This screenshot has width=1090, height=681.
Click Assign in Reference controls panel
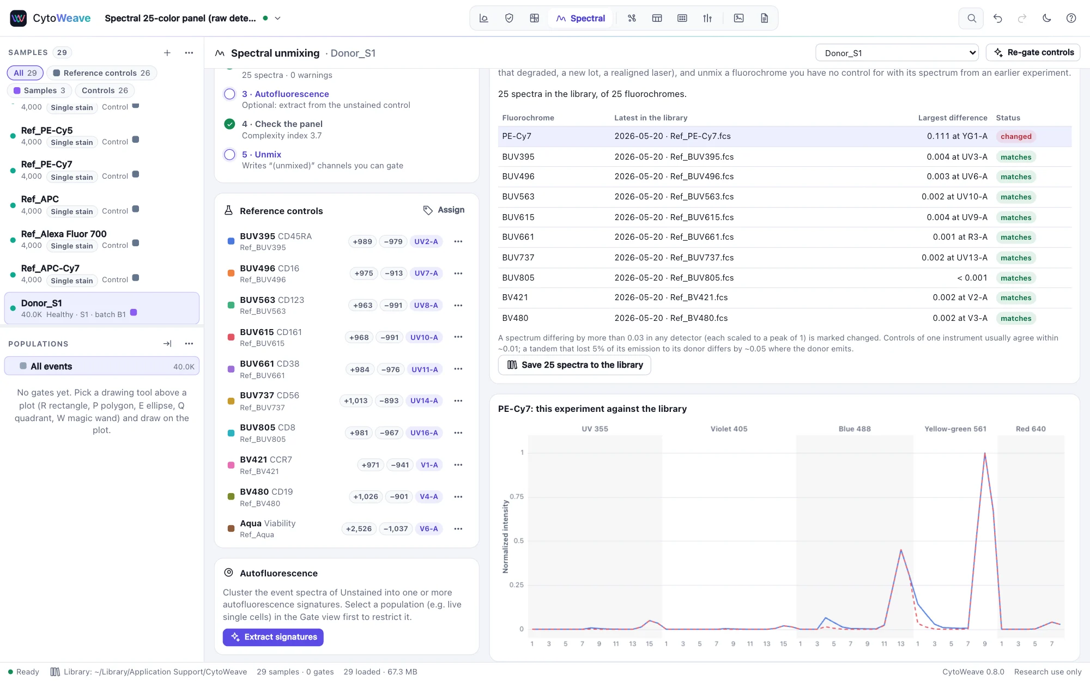444,210
